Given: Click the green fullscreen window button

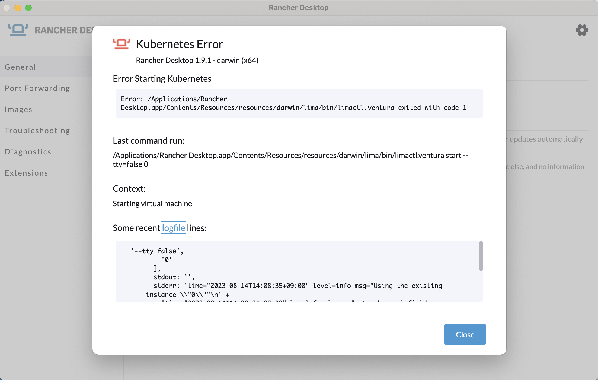Looking at the screenshot, I should coord(28,8).
